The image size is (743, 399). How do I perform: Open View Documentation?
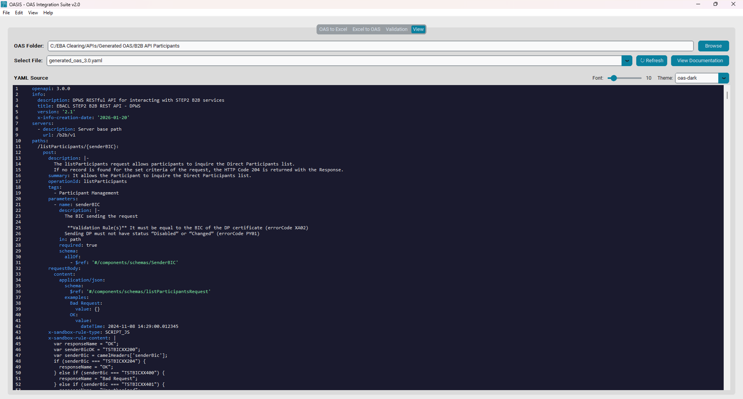(699, 61)
